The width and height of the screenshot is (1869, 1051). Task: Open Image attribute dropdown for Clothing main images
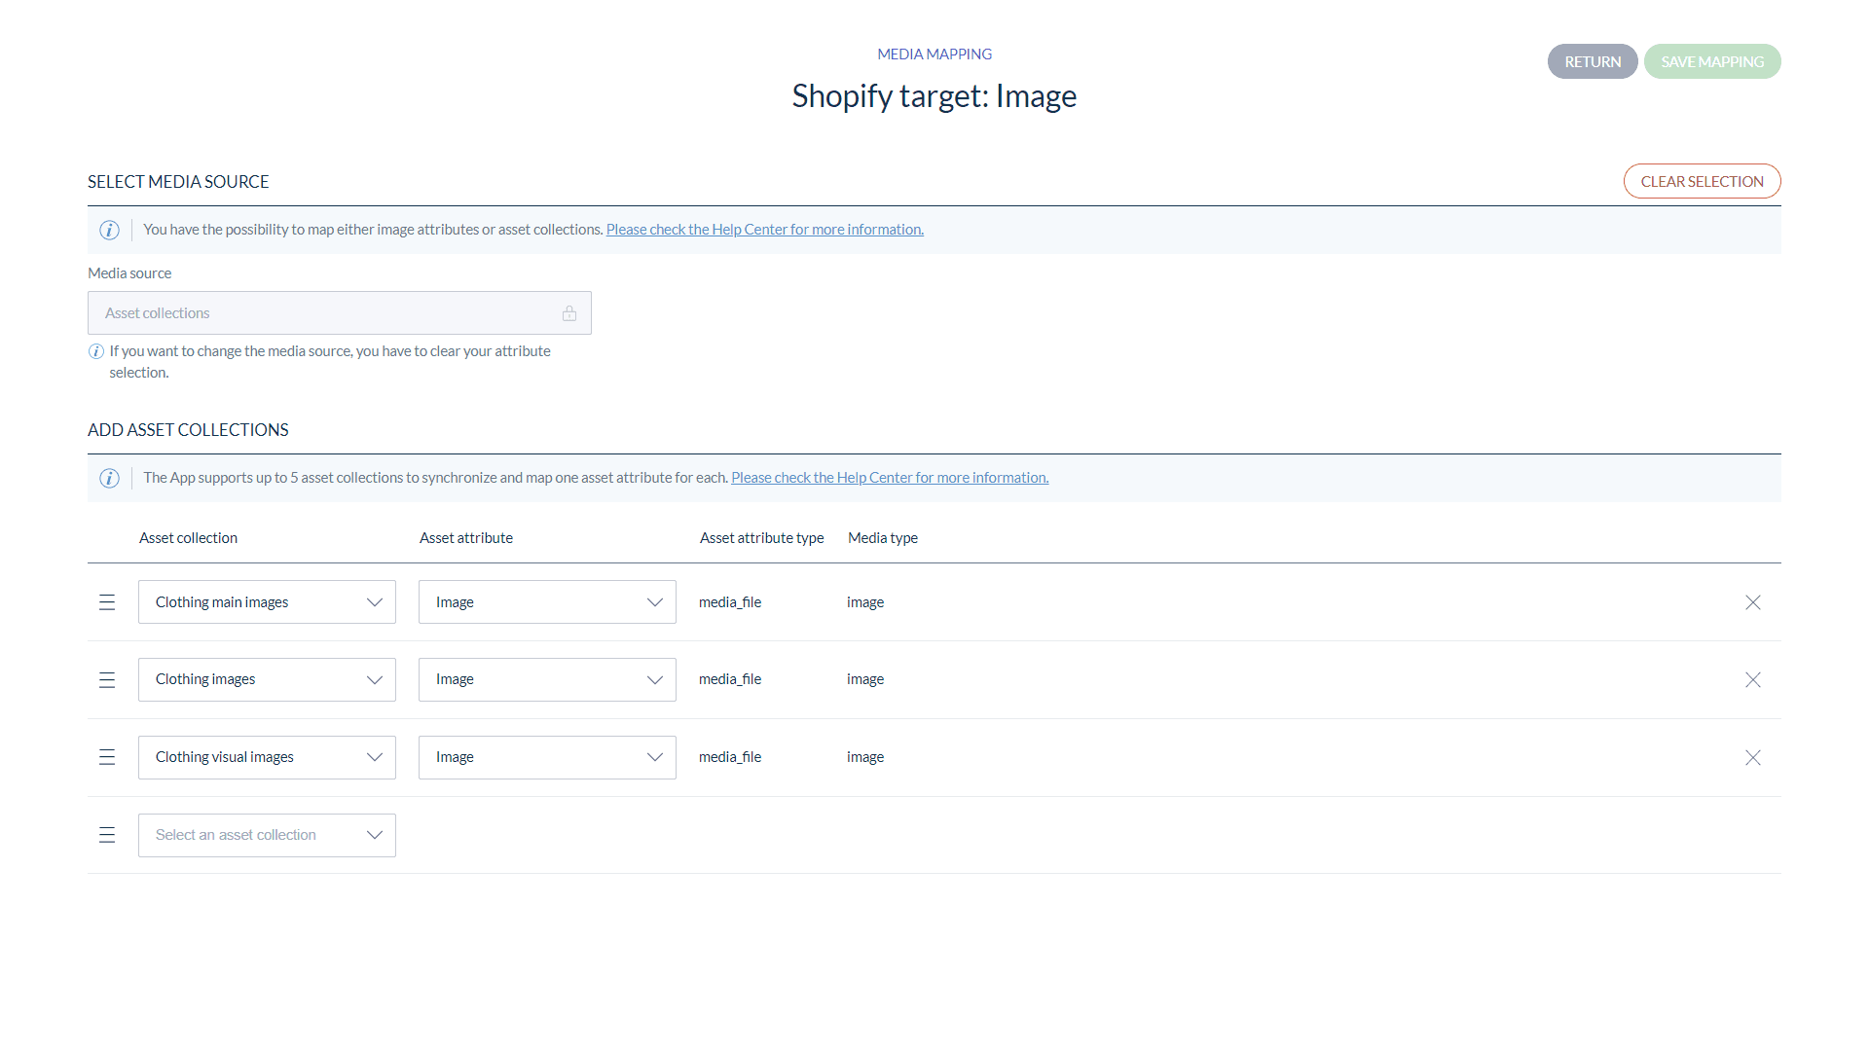coord(547,602)
